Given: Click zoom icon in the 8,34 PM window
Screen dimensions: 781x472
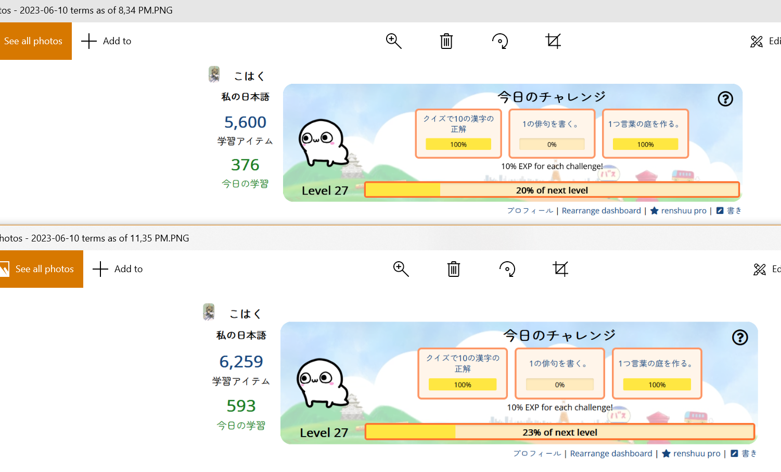Looking at the screenshot, I should (x=394, y=41).
